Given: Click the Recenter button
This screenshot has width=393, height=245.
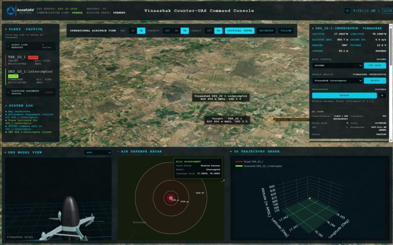Looking at the screenshot, I should tap(266, 31).
